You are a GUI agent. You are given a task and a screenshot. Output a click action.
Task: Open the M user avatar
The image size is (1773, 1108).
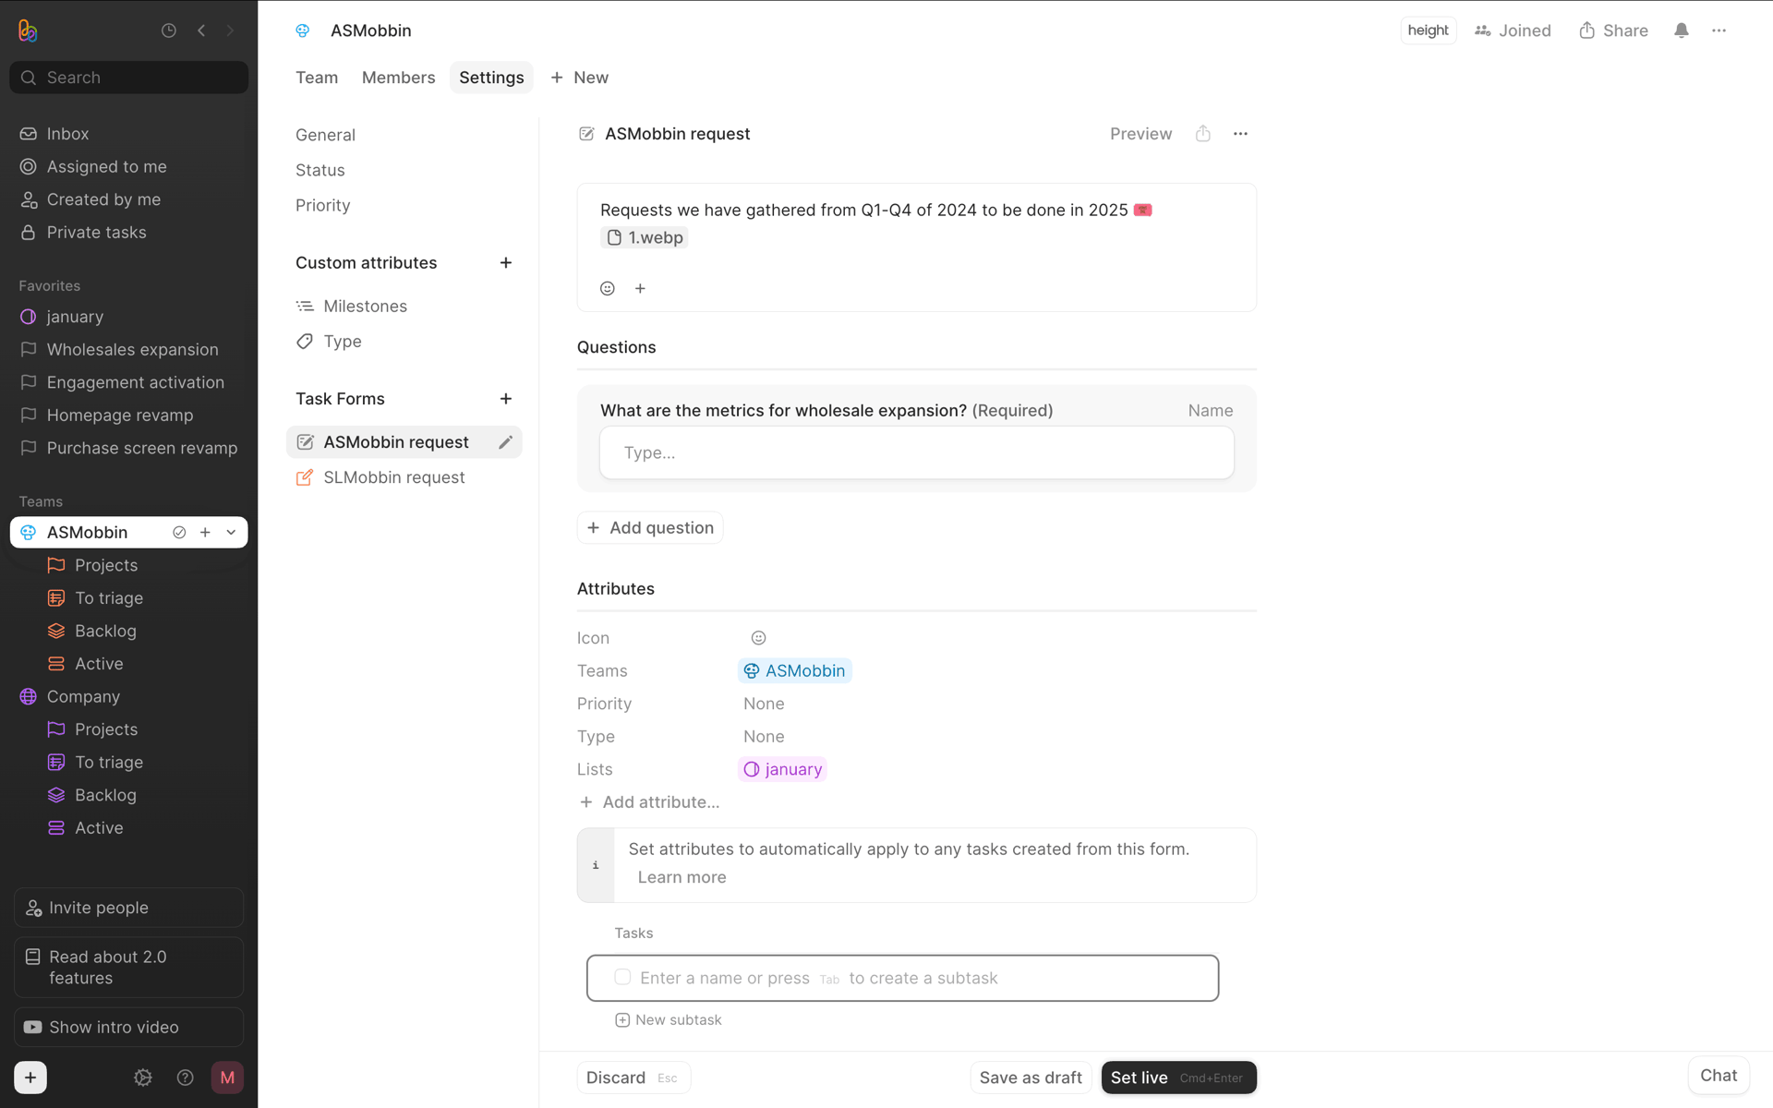point(227,1078)
